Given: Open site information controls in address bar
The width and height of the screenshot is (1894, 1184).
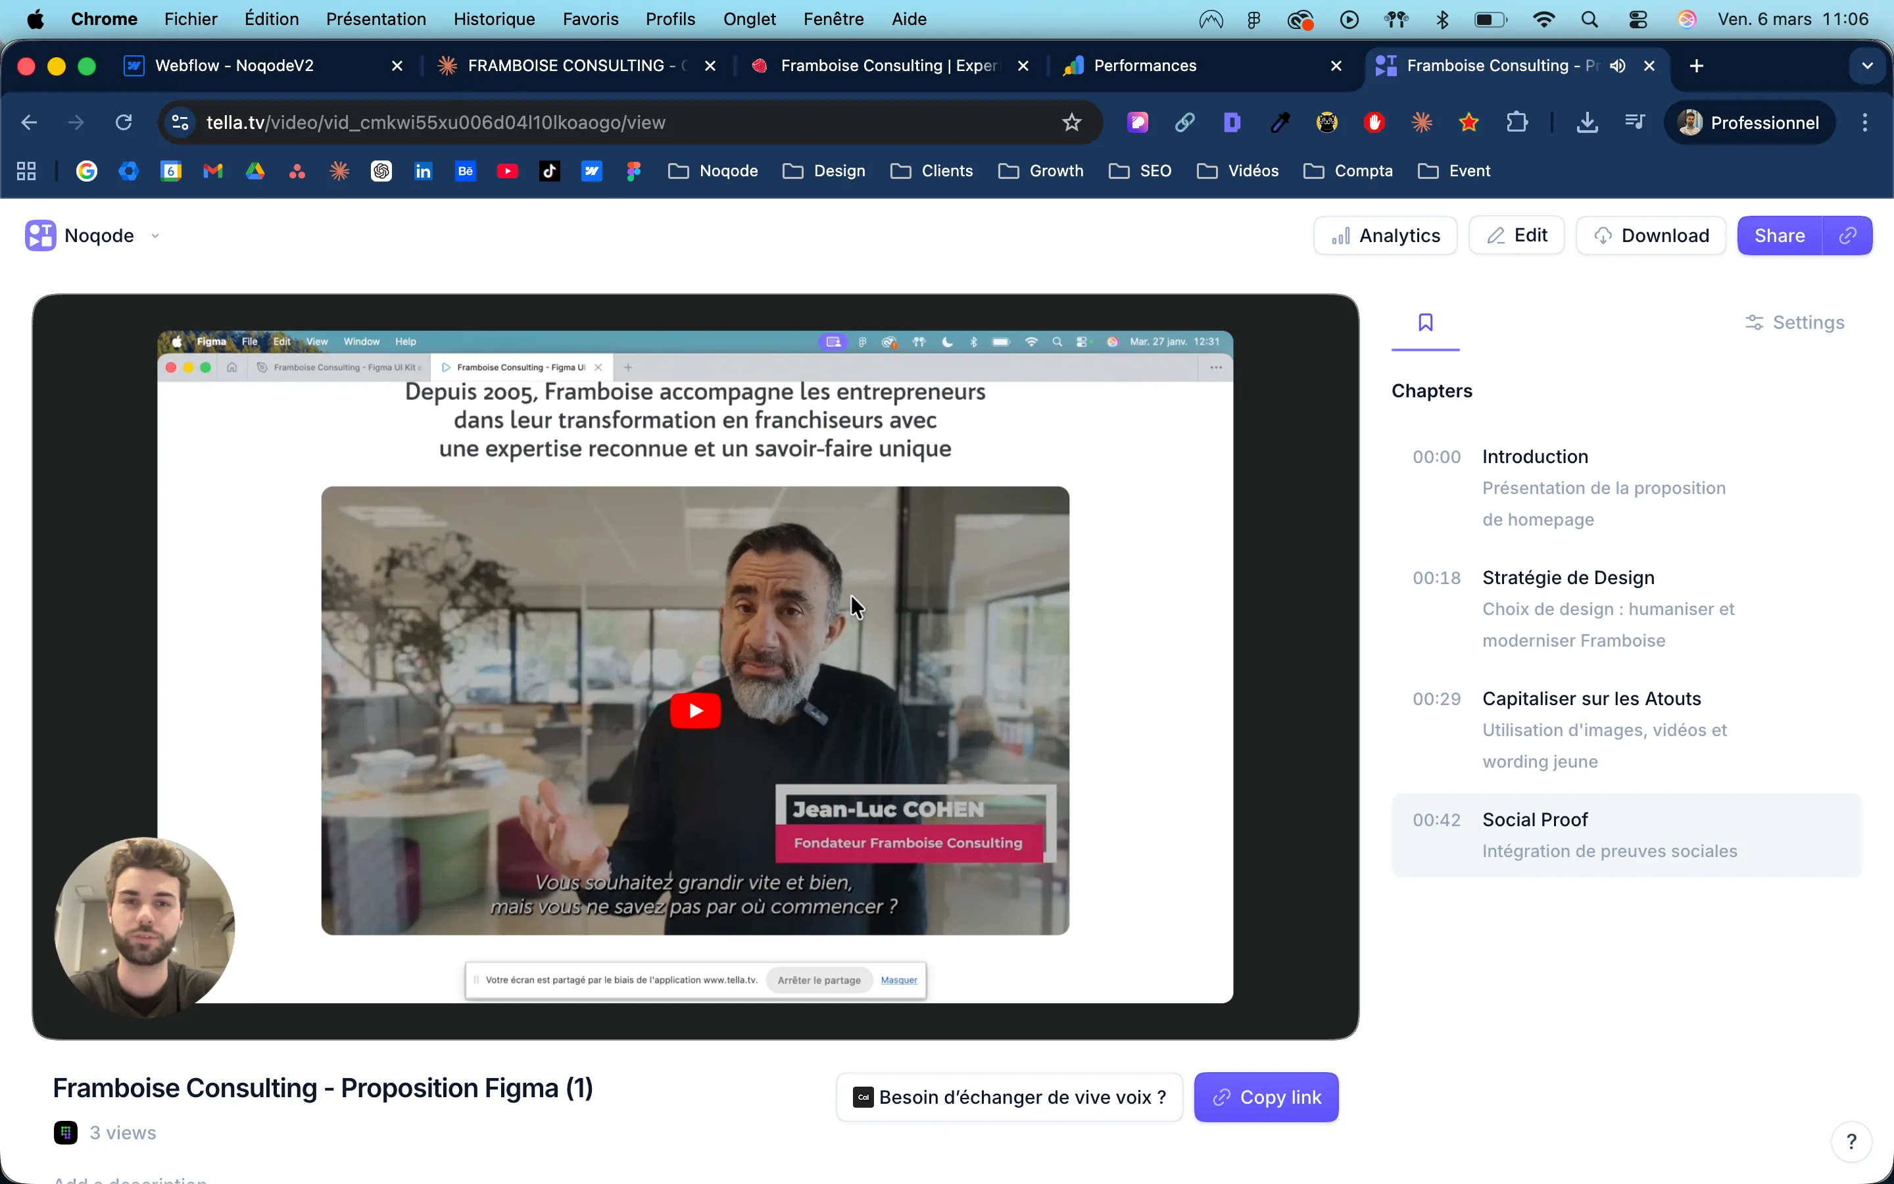Looking at the screenshot, I should click(181, 122).
